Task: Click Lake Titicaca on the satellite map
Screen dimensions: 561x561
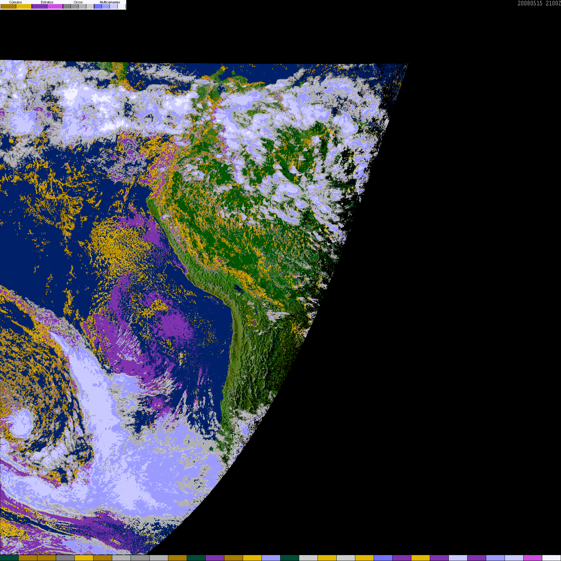Action: click(238, 289)
